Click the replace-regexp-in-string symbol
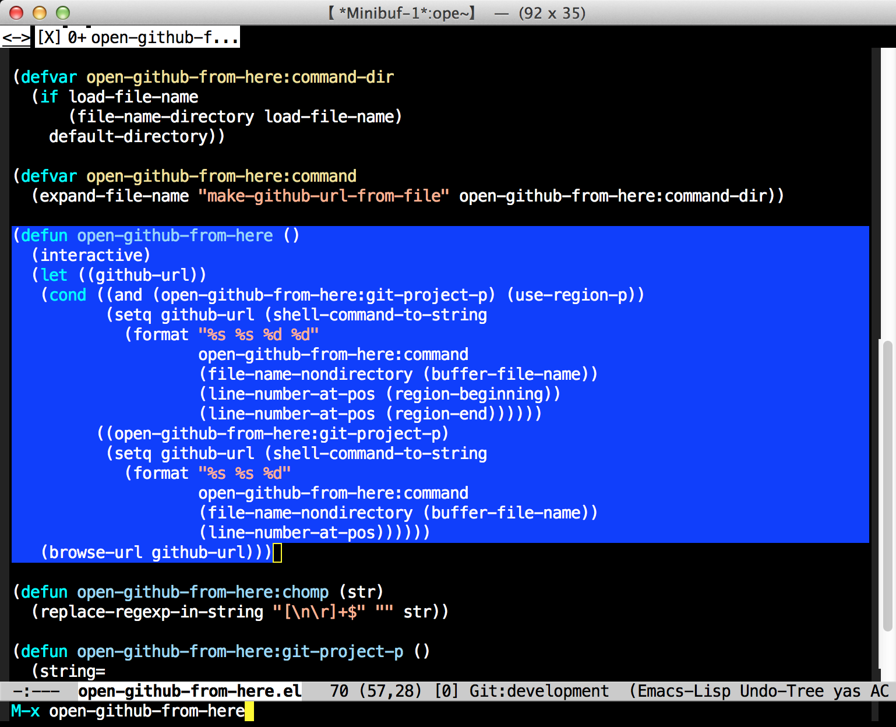The image size is (896, 727). tap(151, 612)
